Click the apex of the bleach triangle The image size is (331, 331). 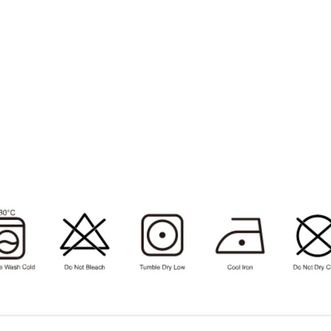tap(84, 215)
